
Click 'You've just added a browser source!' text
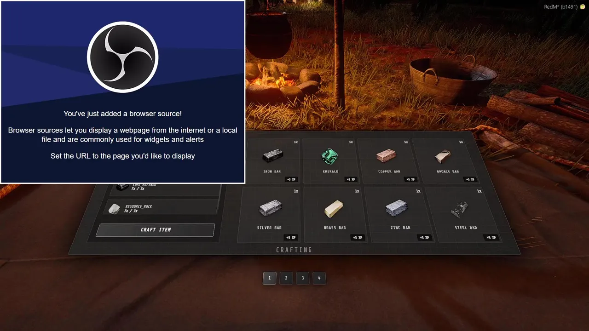pos(123,114)
